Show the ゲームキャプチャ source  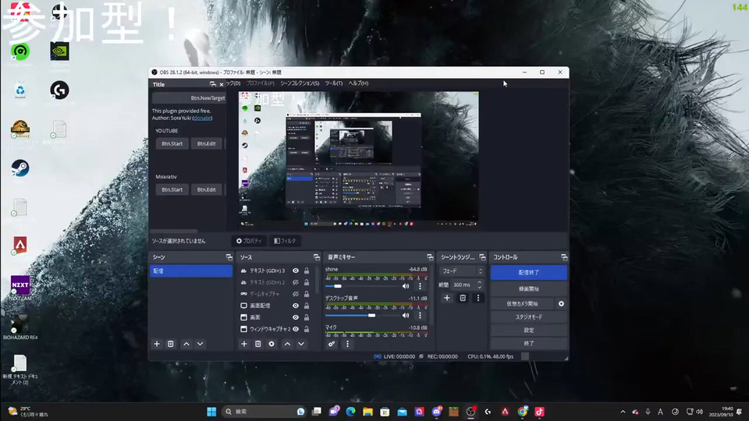(296, 294)
